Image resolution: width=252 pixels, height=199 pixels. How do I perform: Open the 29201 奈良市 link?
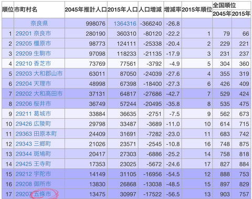[33, 33]
